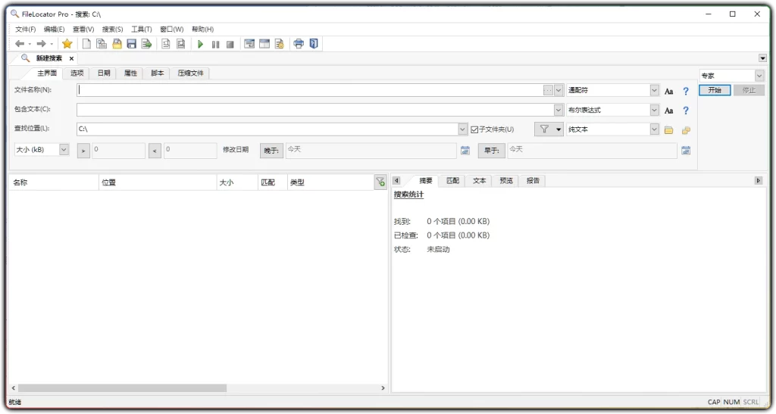
Task: Switch to the 报告 tab
Action: tap(533, 181)
